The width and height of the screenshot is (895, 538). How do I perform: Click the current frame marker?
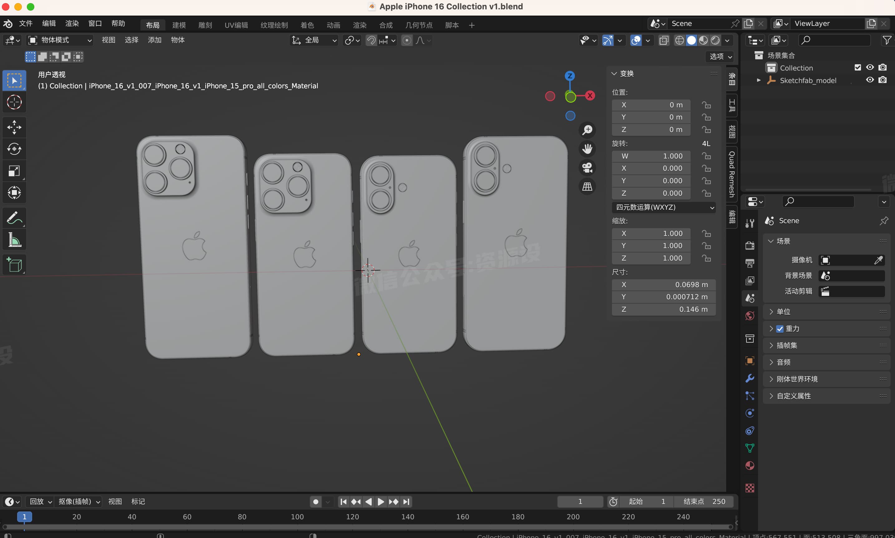click(x=24, y=516)
